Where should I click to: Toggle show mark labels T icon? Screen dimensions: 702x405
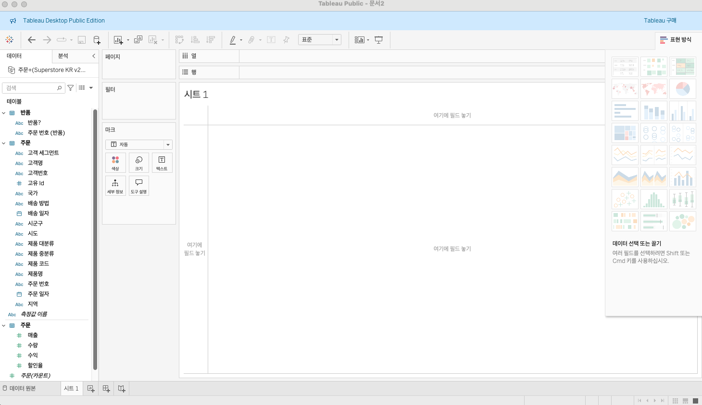[x=271, y=40]
